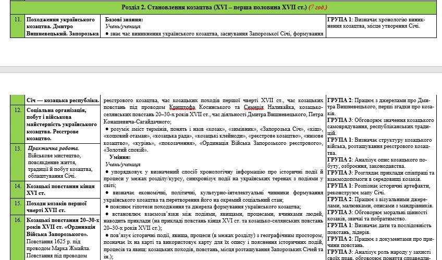Click the 'Учень/учениця' line under 'Уміння'
Image resolution: width=442 pixels, height=260 pixels.
[122, 164]
